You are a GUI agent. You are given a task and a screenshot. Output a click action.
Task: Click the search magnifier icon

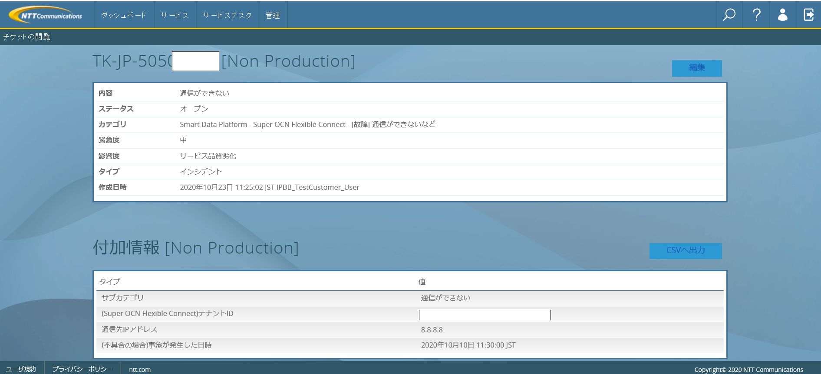click(x=729, y=15)
